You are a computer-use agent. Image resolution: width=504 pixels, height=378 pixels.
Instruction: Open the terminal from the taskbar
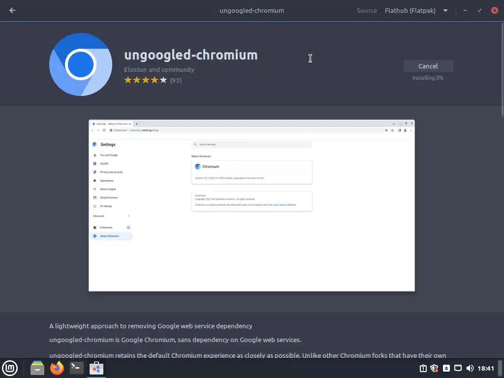click(76, 368)
